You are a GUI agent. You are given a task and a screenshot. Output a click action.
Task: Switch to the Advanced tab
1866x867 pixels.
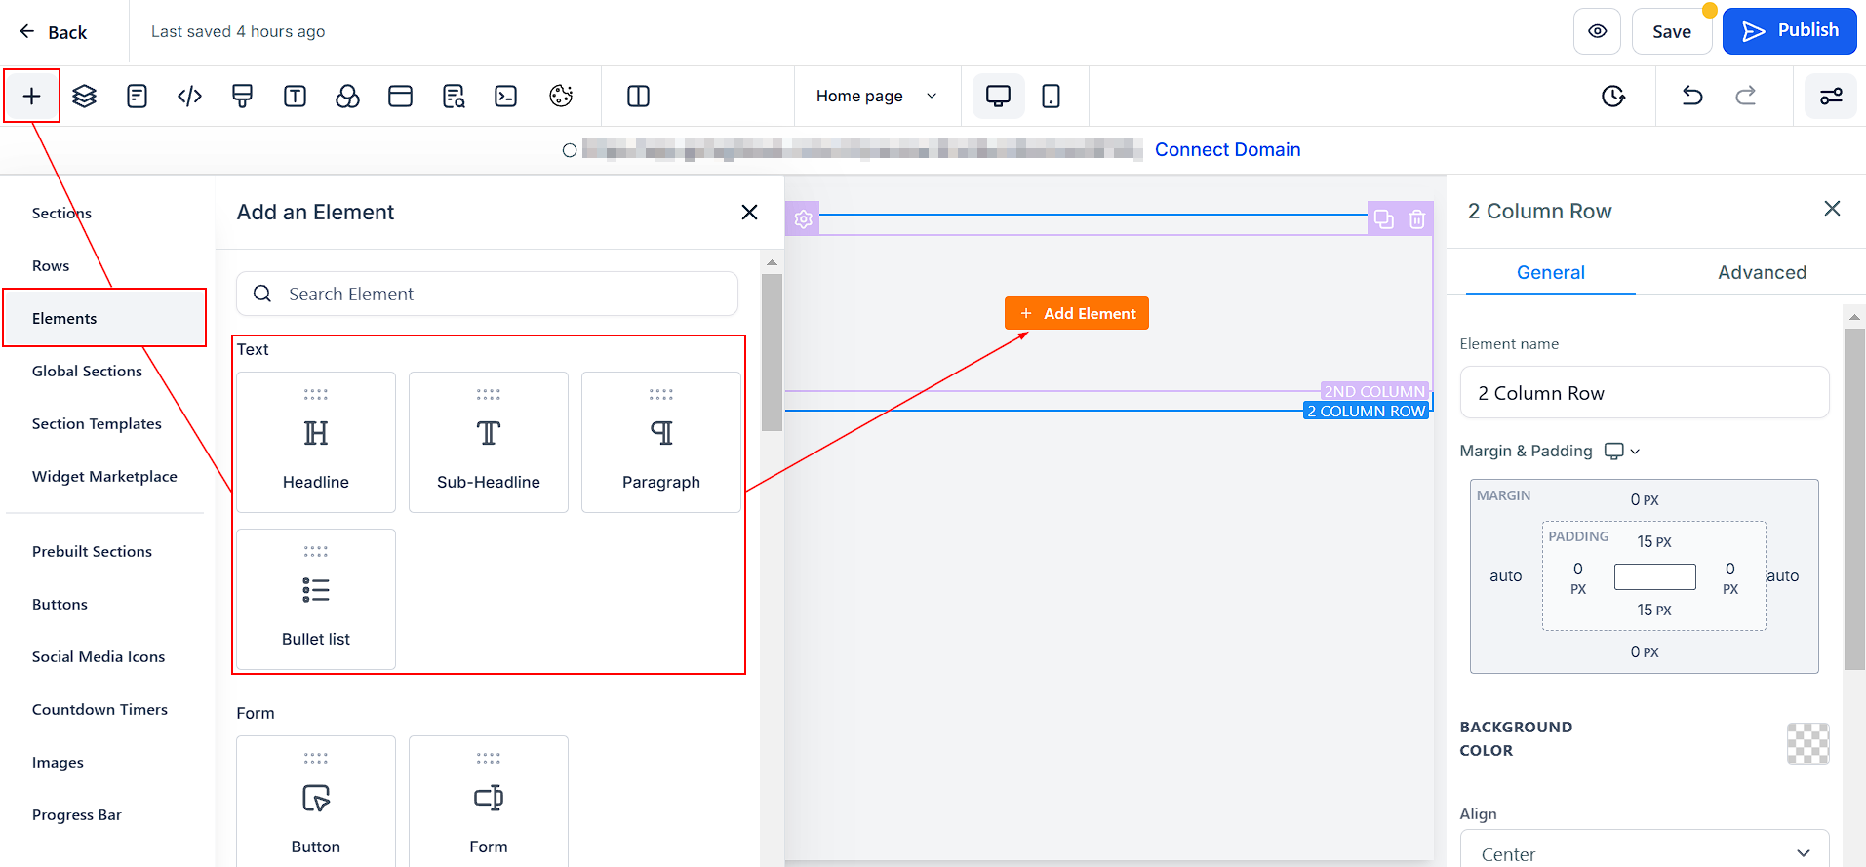[x=1762, y=272]
